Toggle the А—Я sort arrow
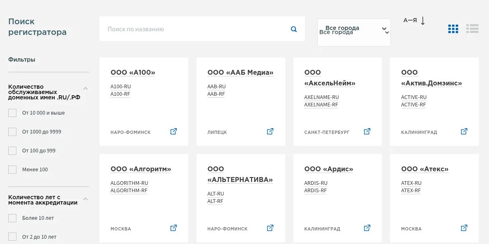 (423, 21)
